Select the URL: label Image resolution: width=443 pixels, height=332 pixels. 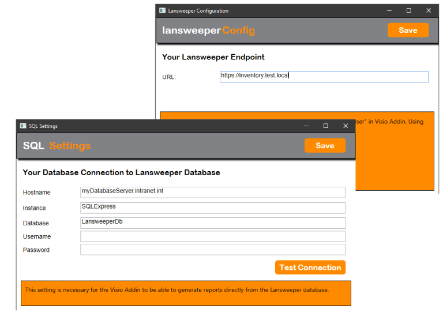point(169,77)
